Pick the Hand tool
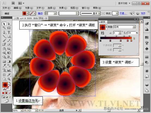Image resolution: width=151 pixels, height=113 pixels. (x=4, y=79)
